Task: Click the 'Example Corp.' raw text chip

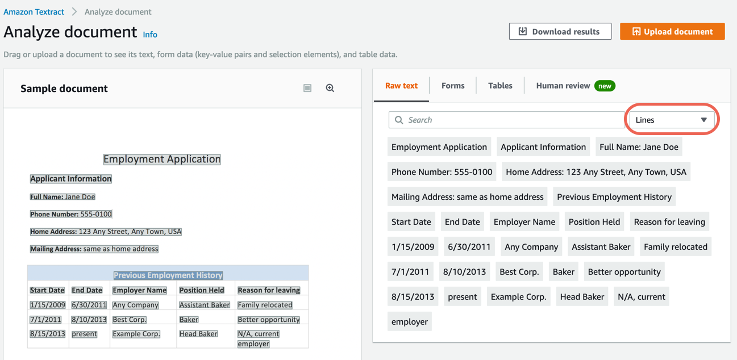Action: [519, 297]
